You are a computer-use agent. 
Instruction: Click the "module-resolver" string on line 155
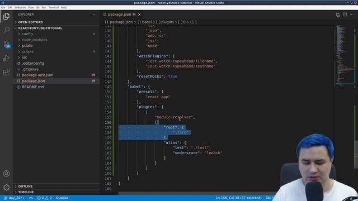coord(174,117)
